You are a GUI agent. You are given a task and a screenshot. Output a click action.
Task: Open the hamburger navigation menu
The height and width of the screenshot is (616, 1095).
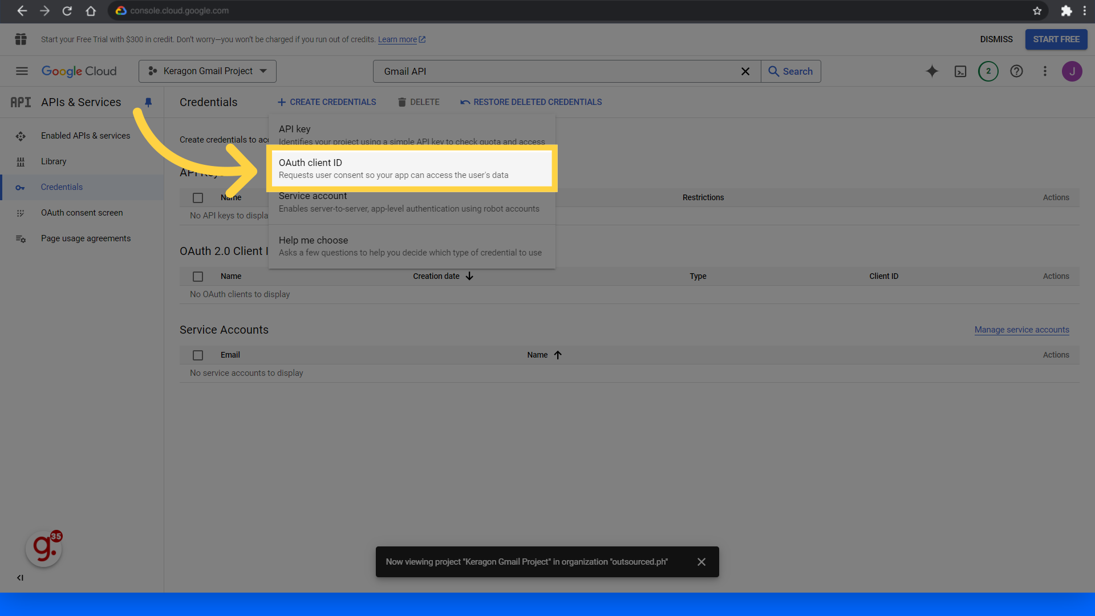click(x=22, y=71)
